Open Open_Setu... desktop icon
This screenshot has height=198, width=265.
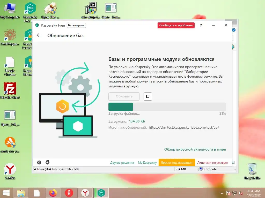(x=111, y=11)
